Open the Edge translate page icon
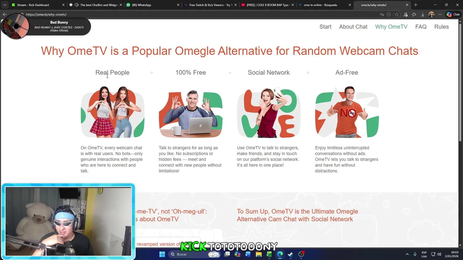463x260 pixels. pos(382,14)
